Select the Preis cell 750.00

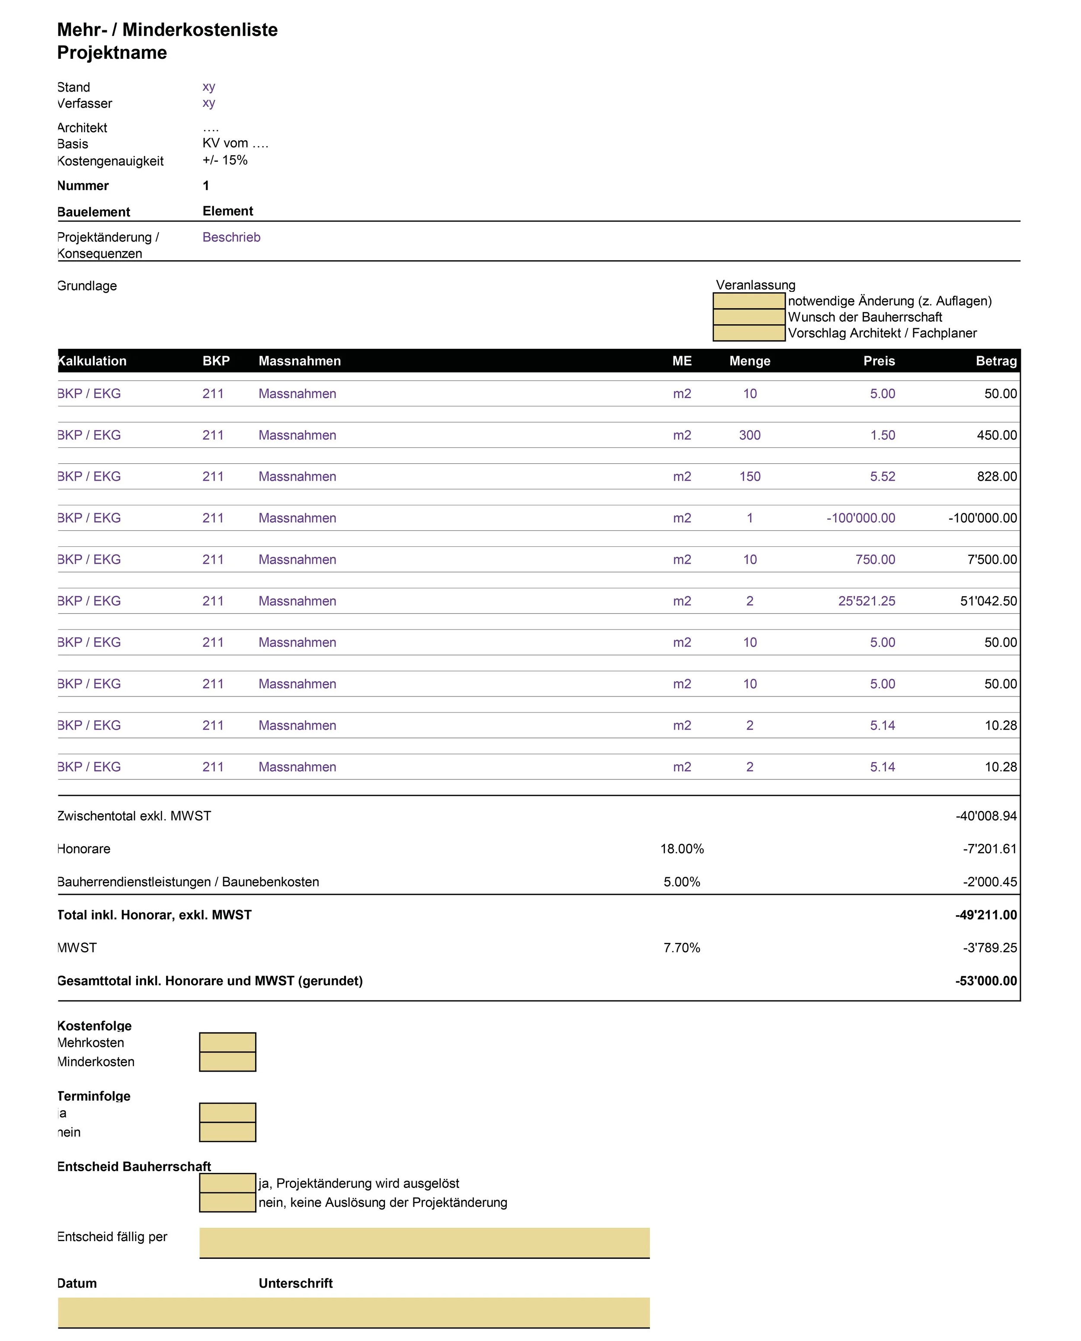coord(875,560)
